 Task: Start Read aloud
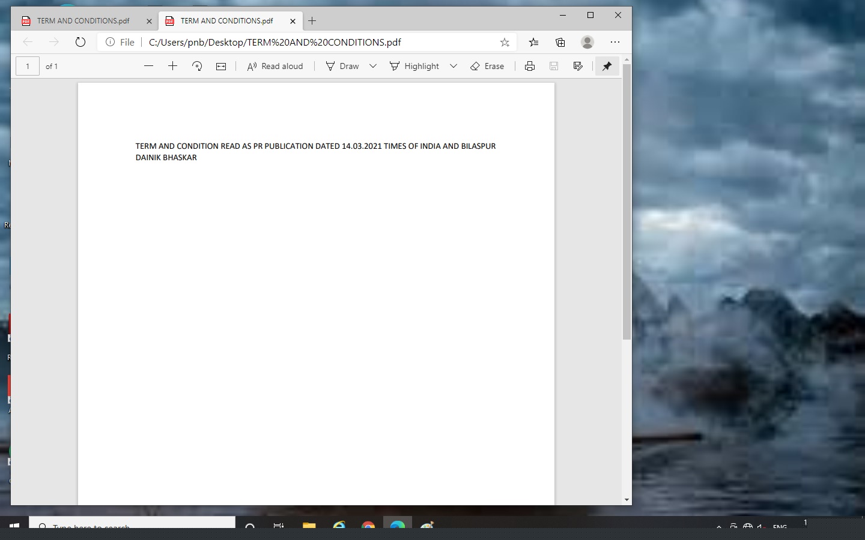(x=275, y=66)
